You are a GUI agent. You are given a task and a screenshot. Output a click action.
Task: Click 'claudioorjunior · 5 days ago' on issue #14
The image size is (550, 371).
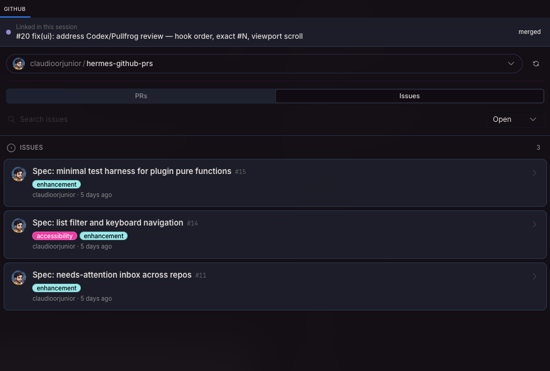(72, 246)
